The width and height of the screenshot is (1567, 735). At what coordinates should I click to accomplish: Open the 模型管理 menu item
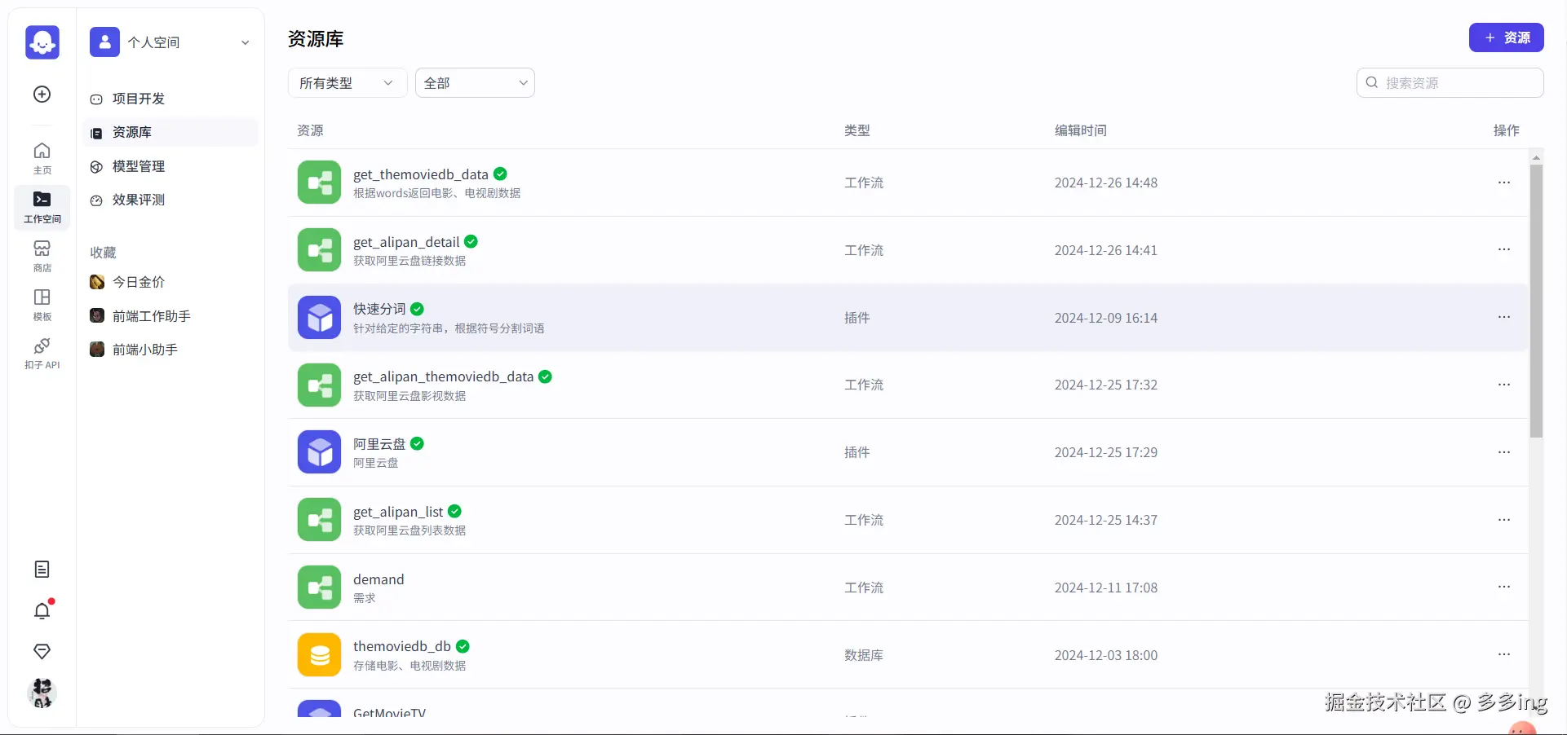139,166
